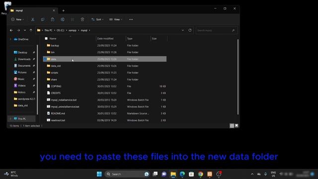The width and height of the screenshot is (318, 179).
Task: Sort by Date modified column header
Action: click(105, 39)
